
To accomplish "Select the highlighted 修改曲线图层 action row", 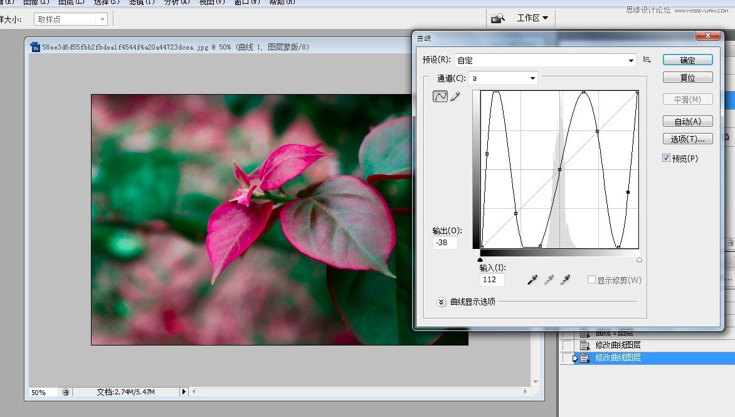I will [654, 358].
